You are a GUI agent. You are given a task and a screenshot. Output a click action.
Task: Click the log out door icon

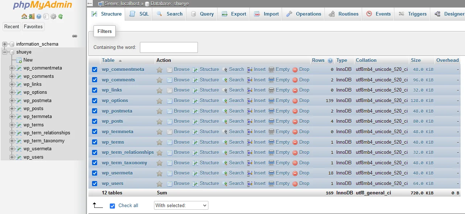(x=32, y=16)
